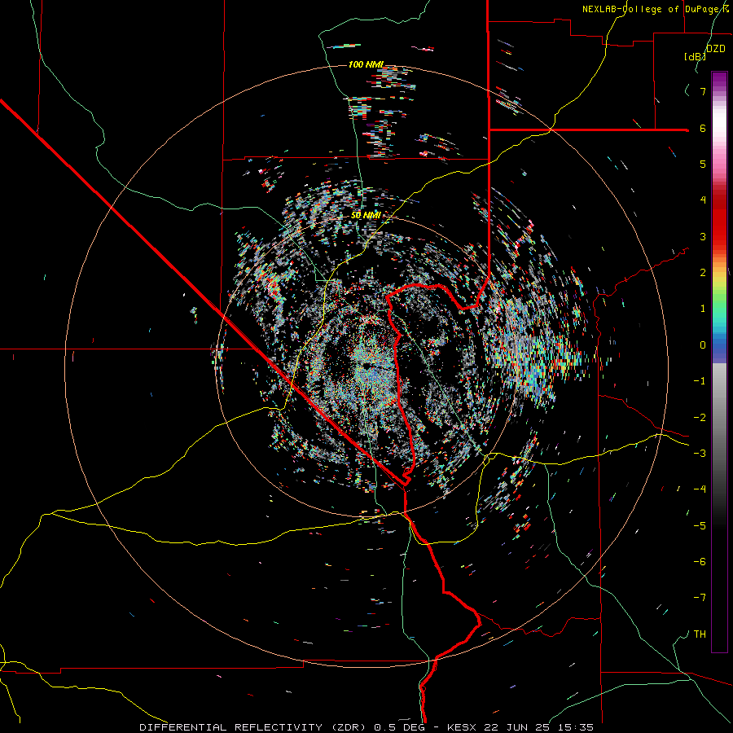The height and width of the screenshot is (733, 733).
Task: Click the 22 JUN 25 date in caption
Action: 516,727
